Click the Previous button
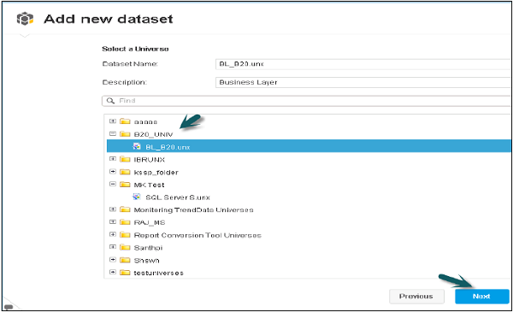Viewport: 513px width, 312px height. click(416, 297)
